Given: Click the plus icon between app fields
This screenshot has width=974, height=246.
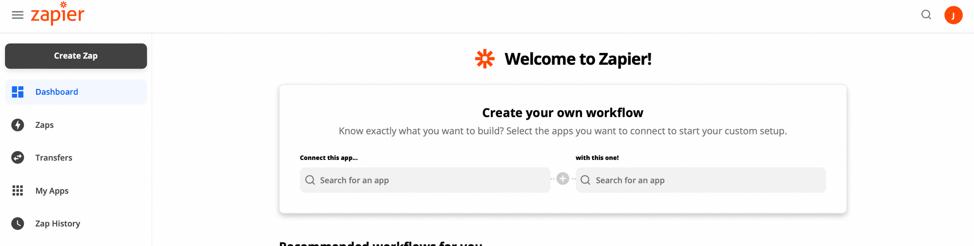Looking at the screenshot, I should (x=562, y=179).
